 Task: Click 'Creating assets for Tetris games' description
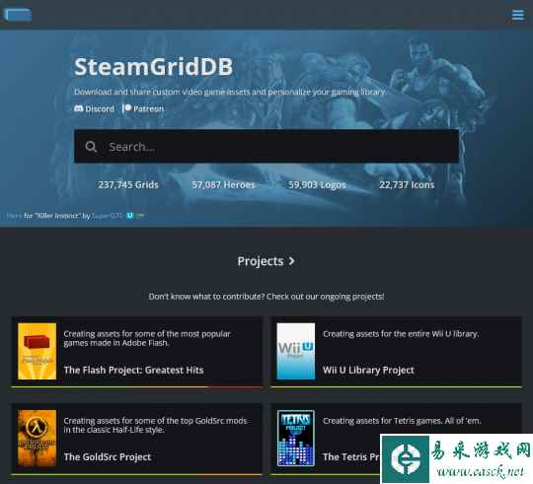[x=402, y=421]
